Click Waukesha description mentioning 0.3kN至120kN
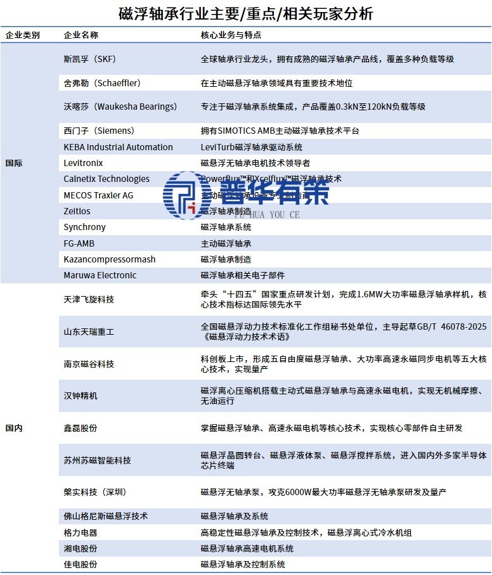492x575 pixels. pyautogui.click(x=313, y=107)
